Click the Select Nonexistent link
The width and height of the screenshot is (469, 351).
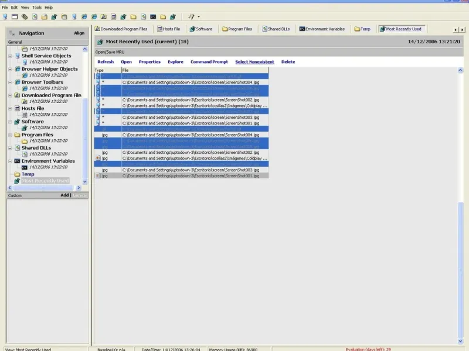click(254, 61)
